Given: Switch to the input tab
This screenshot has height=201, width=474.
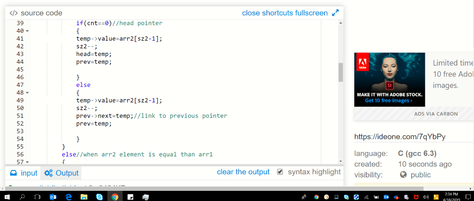Looking at the screenshot, I should coord(23,173).
